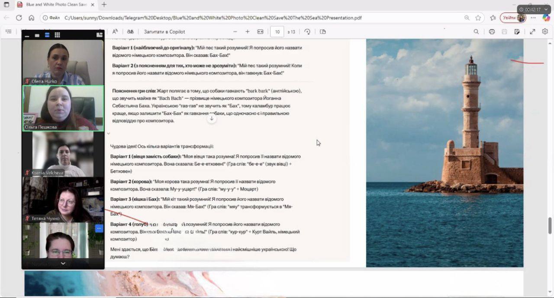Click the Save as icon

point(517,32)
